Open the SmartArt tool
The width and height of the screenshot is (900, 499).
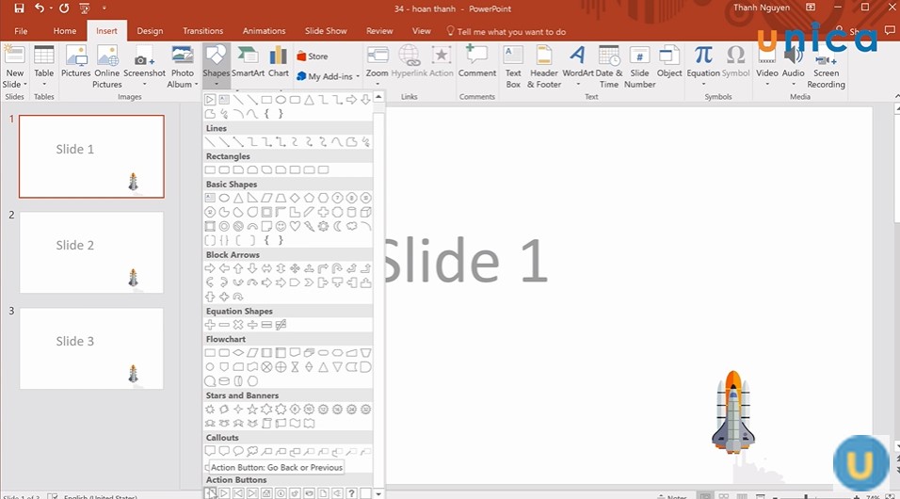(x=248, y=62)
